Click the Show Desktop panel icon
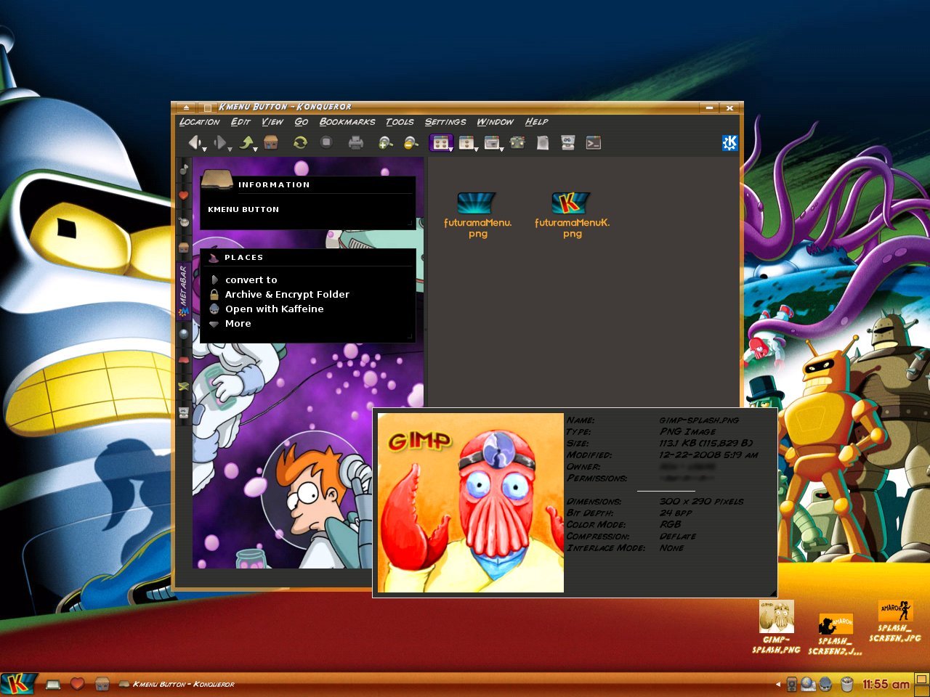The width and height of the screenshot is (930, 697). [x=53, y=684]
